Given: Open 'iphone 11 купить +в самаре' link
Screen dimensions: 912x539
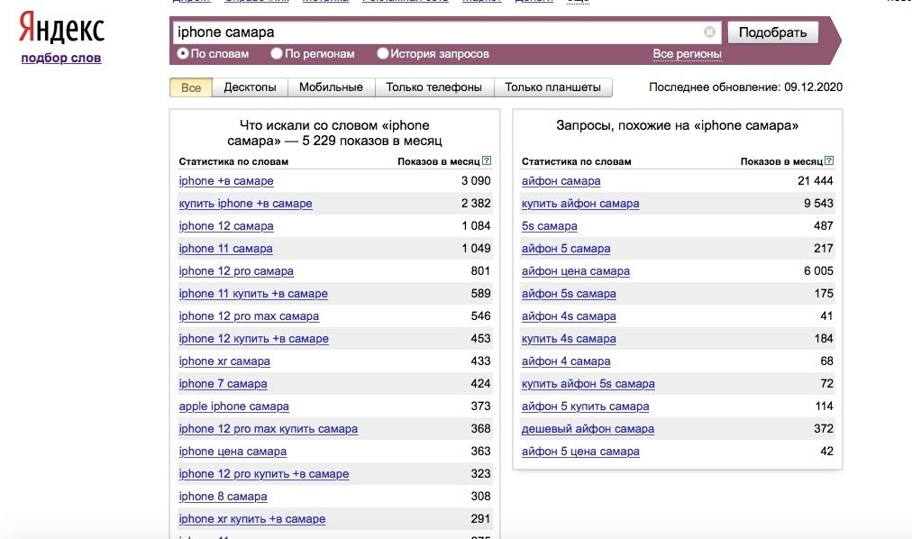Looking at the screenshot, I should pos(253,294).
